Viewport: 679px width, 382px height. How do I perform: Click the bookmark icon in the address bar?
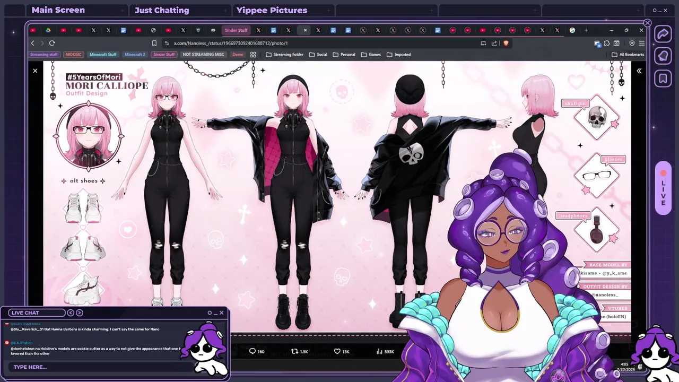(154, 44)
